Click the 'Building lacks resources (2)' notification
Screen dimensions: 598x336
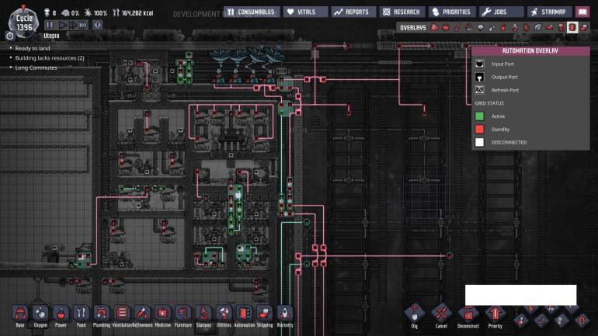[49, 57]
